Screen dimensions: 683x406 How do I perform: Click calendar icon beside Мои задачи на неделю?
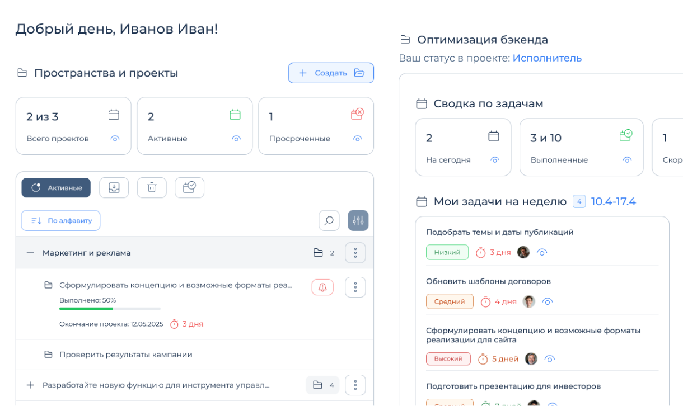click(422, 201)
